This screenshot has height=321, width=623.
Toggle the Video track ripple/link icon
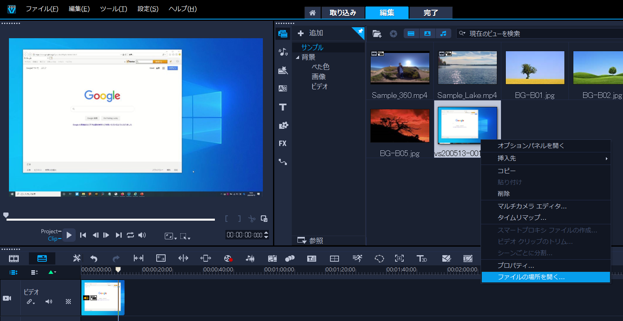31,301
